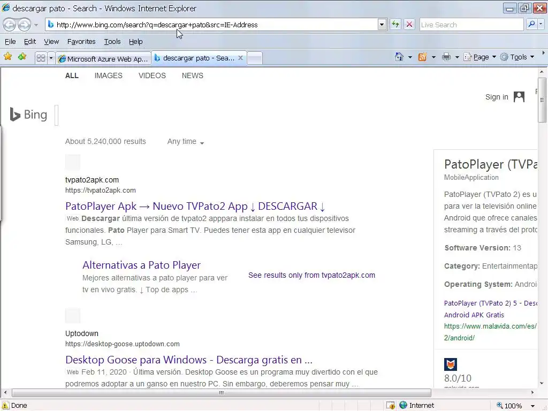Open Quick Tabs grid icon

[41, 58]
